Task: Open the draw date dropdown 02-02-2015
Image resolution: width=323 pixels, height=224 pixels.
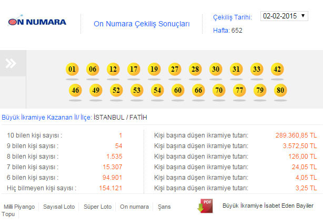Action: click(x=284, y=16)
